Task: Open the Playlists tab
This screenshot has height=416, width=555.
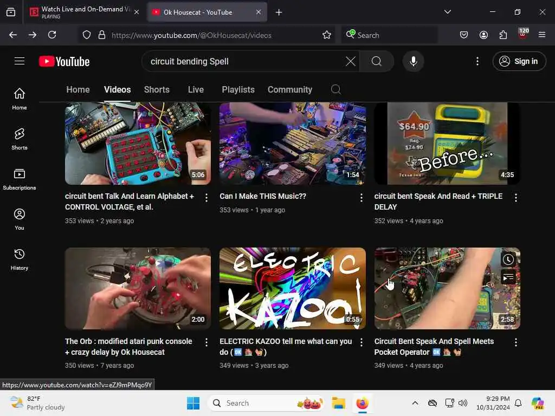Action: point(238,89)
